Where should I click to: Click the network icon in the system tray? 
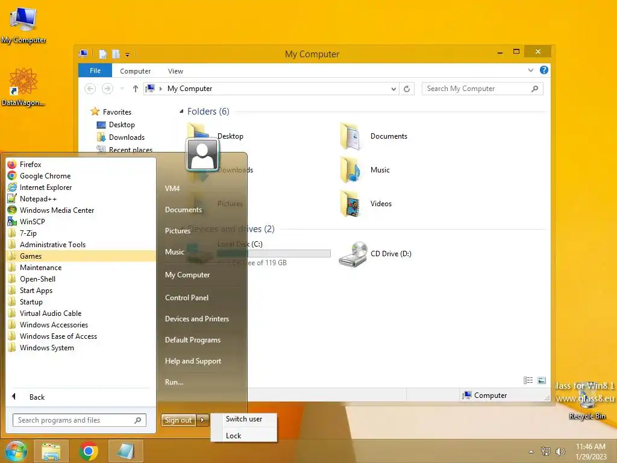tap(546, 452)
